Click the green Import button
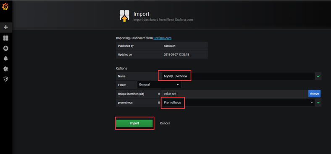This screenshot has height=154, width=331. point(134,123)
